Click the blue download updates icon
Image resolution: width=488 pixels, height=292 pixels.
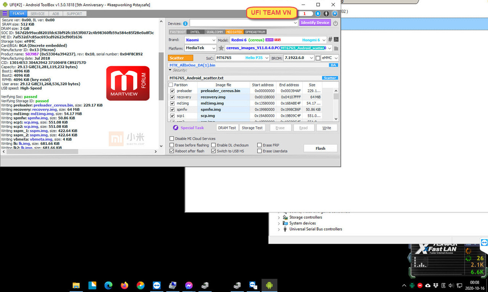tap(318, 14)
